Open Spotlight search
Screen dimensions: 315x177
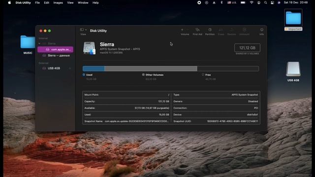tap(266, 2)
